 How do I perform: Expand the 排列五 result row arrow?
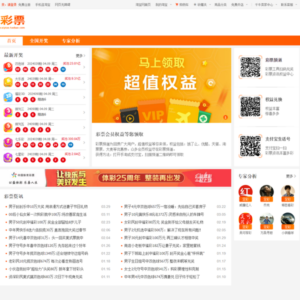coord(84,127)
